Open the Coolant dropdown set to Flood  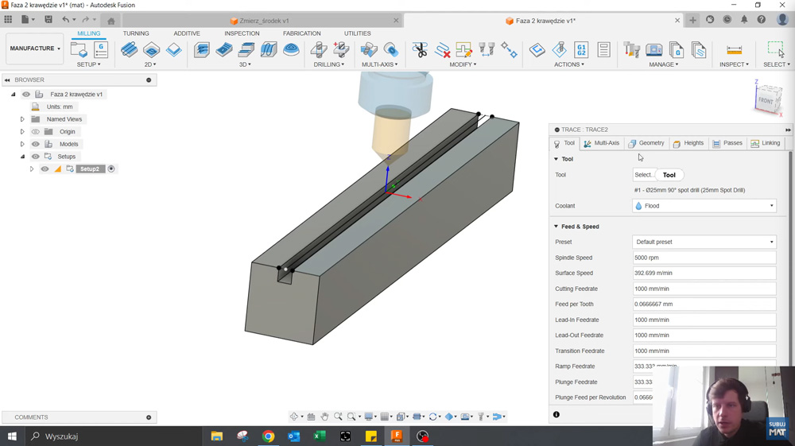704,206
